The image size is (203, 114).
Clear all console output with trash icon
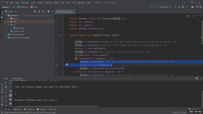coord(10,104)
